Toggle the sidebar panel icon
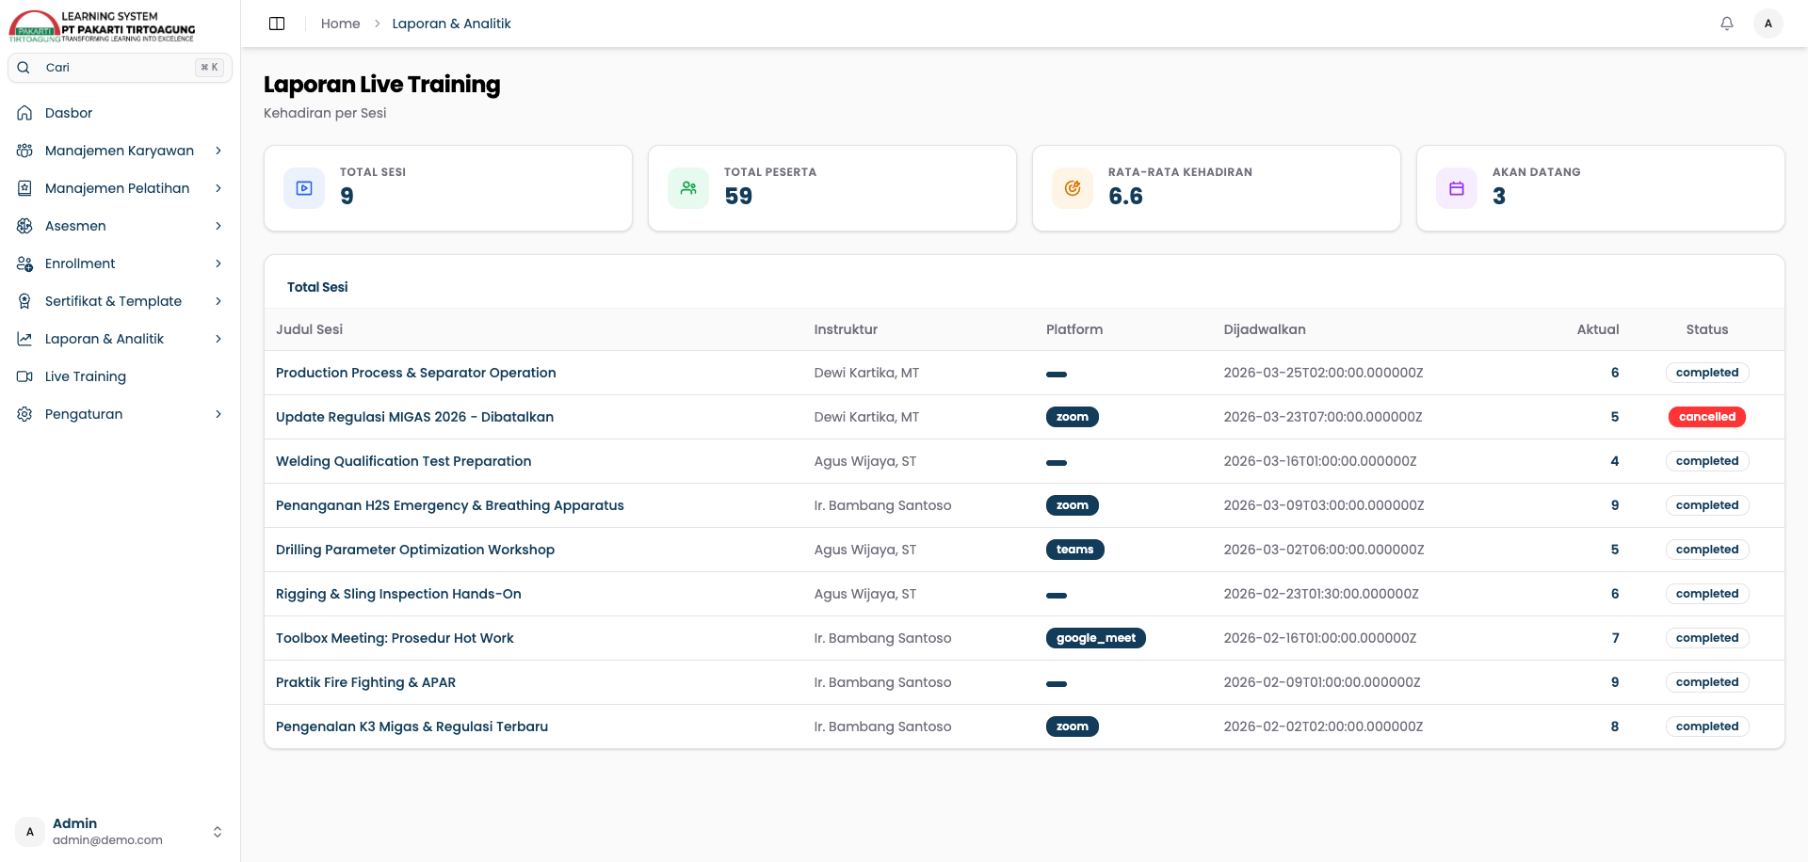The height and width of the screenshot is (862, 1808). click(277, 24)
